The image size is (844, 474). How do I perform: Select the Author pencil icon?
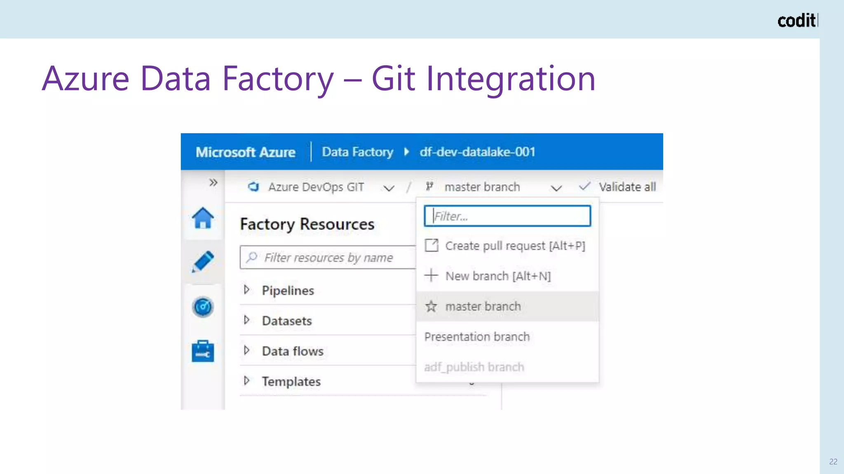tap(203, 262)
